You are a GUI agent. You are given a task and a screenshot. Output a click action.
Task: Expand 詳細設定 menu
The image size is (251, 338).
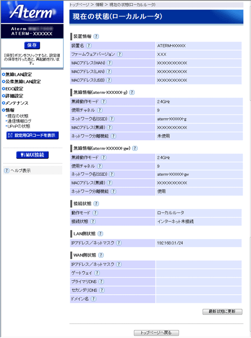(x=13, y=96)
